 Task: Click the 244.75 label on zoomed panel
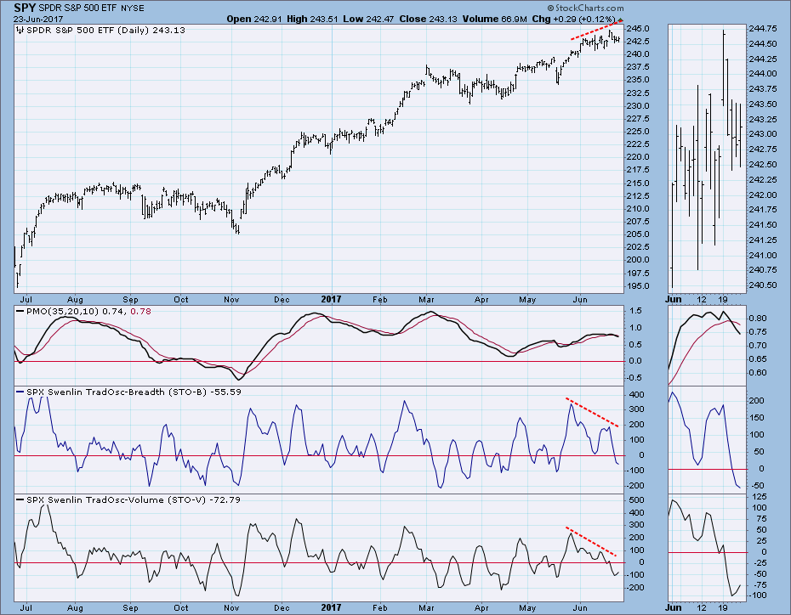pos(764,29)
